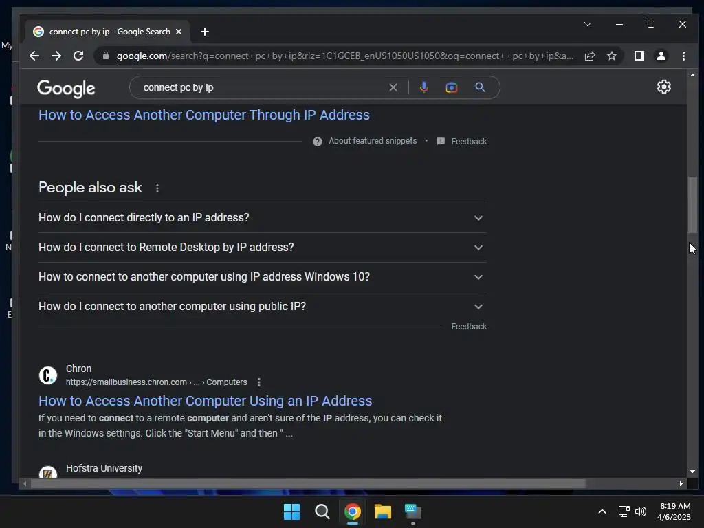This screenshot has width=704, height=528.
Task: Close the Google Search tab
Action: [x=179, y=32]
